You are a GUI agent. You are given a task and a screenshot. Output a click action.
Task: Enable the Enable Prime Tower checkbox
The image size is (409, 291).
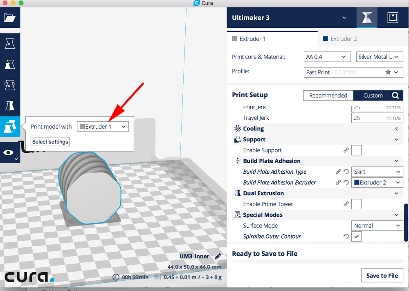357,204
